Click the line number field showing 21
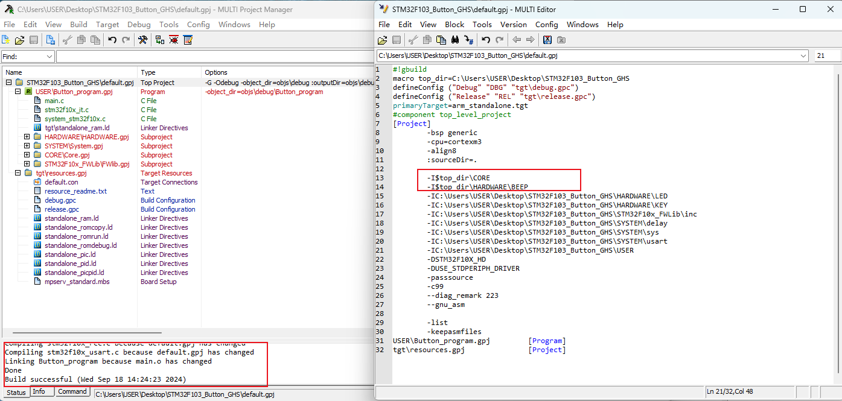This screenshot has width=842, height=401. click(x=826, y=55)
